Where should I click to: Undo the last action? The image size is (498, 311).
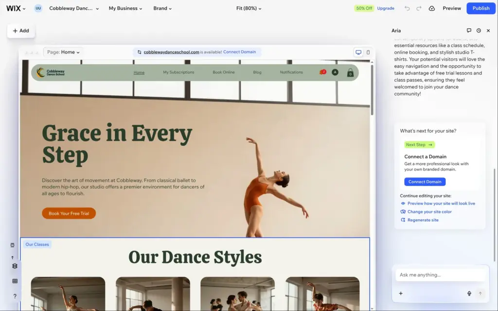click(x=407, y=8)
